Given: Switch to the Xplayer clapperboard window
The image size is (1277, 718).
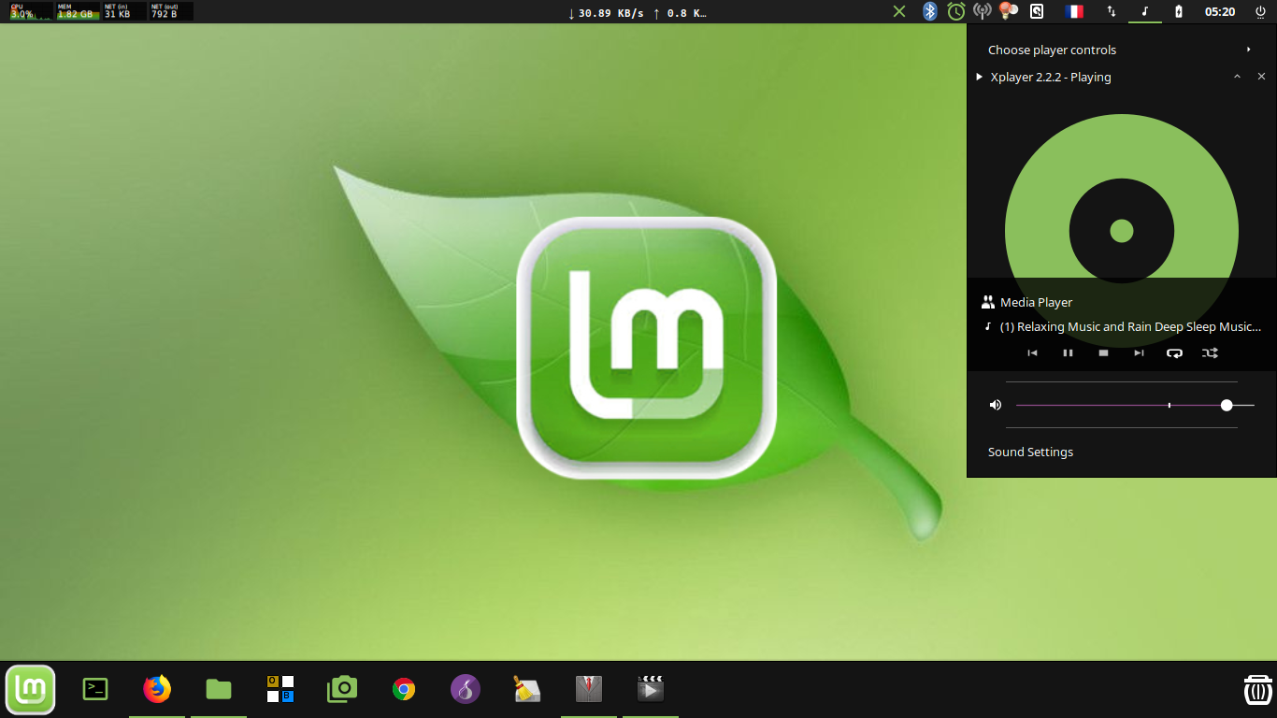Looking at the screenshot, I should (651, 689).
